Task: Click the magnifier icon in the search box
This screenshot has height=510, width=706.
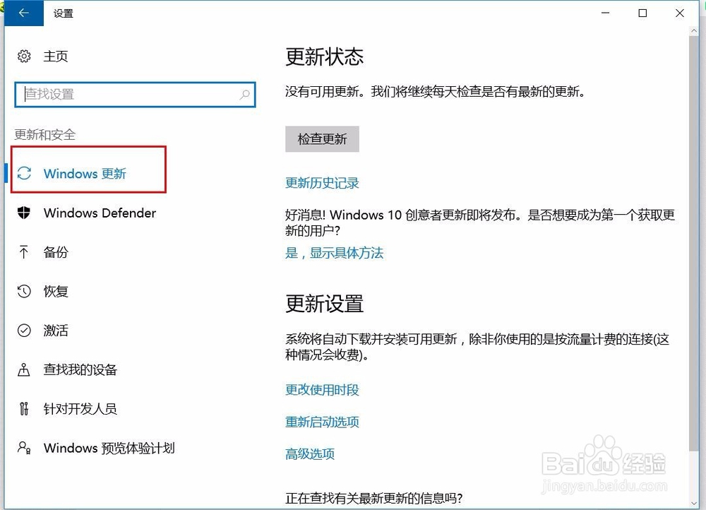Action: [244, 95]
